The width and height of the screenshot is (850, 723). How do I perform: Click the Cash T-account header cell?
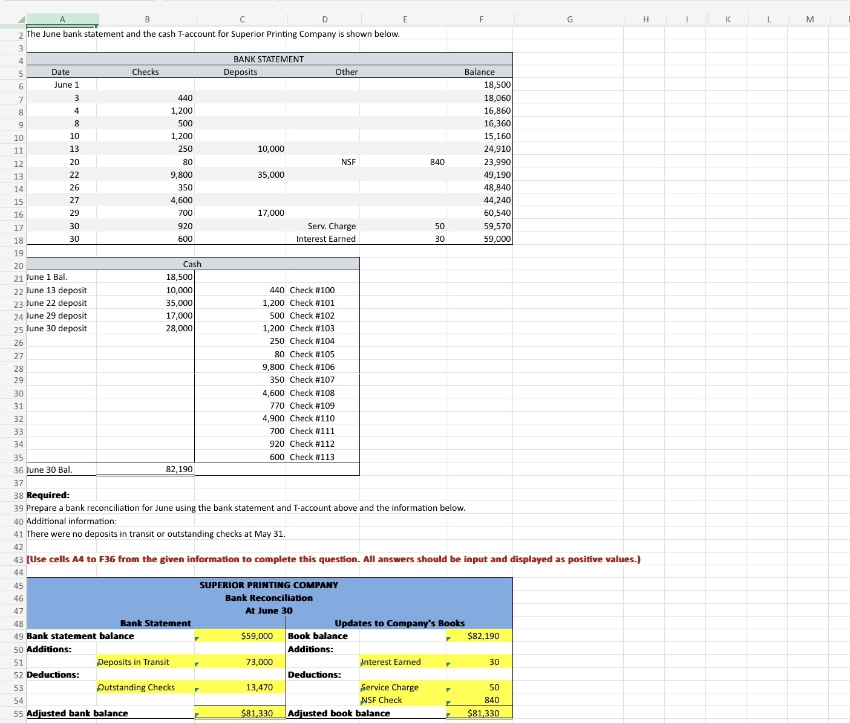192,264
